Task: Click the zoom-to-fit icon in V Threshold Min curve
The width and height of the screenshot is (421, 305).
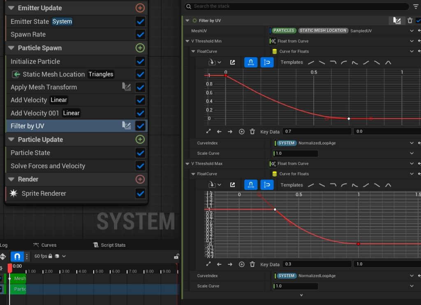Action: coord(208,132)
